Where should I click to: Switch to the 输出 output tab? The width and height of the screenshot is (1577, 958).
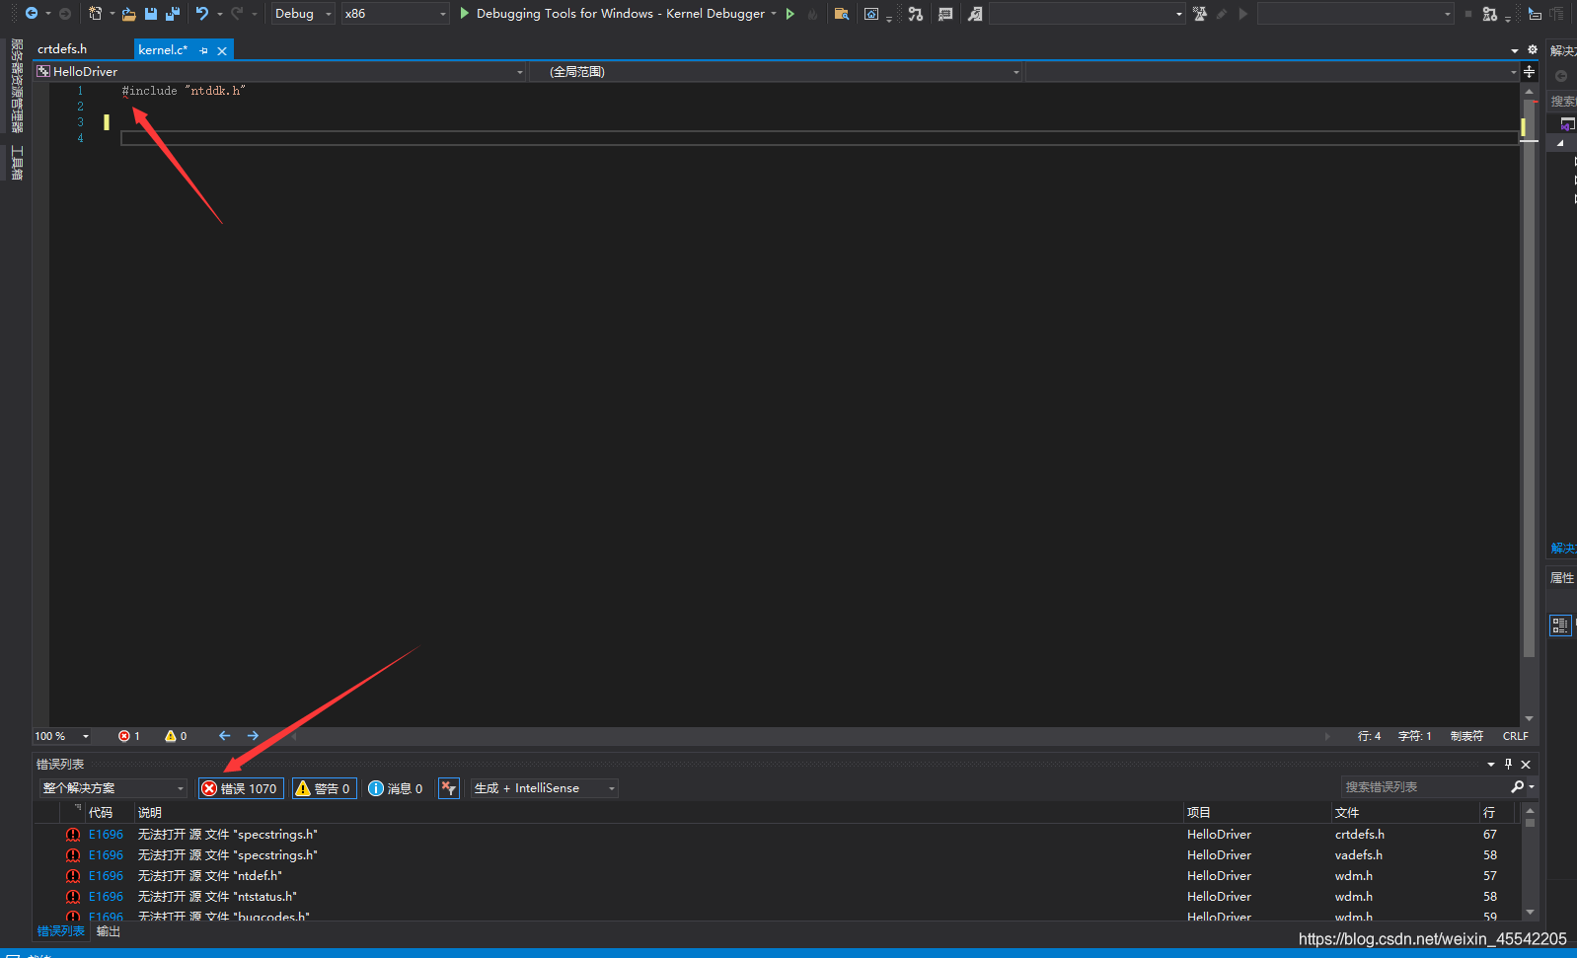[x=109, y=931]
